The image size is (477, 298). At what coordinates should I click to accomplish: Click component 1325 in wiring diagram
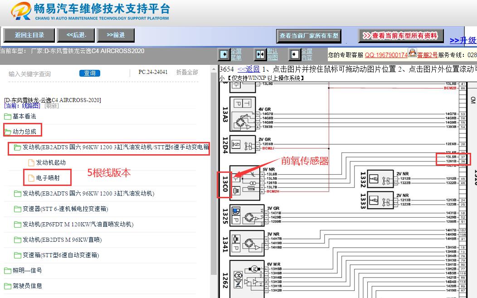tap(247, 215)
